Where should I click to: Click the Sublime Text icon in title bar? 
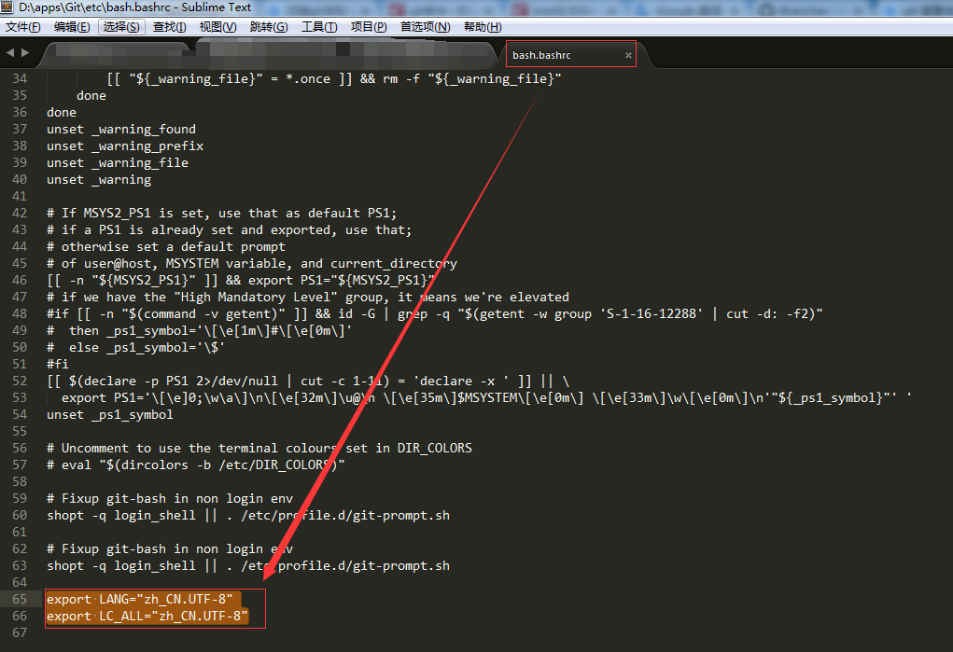(x=8, y=7)
